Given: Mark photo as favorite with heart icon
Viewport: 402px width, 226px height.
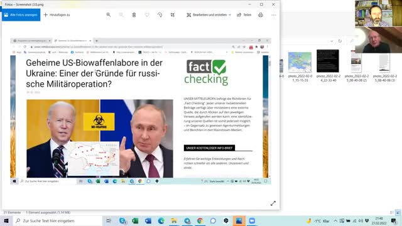Looking at the screenshot, I should pos(147,15).
